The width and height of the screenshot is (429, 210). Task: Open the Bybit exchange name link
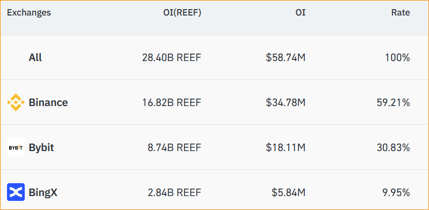click(41, 147)
